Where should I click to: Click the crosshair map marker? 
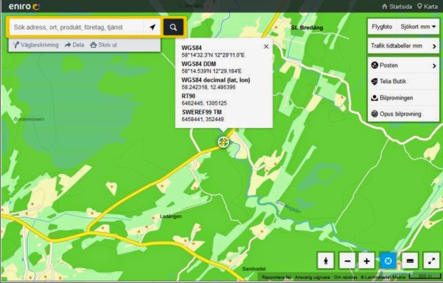click(x=223, y=142)
